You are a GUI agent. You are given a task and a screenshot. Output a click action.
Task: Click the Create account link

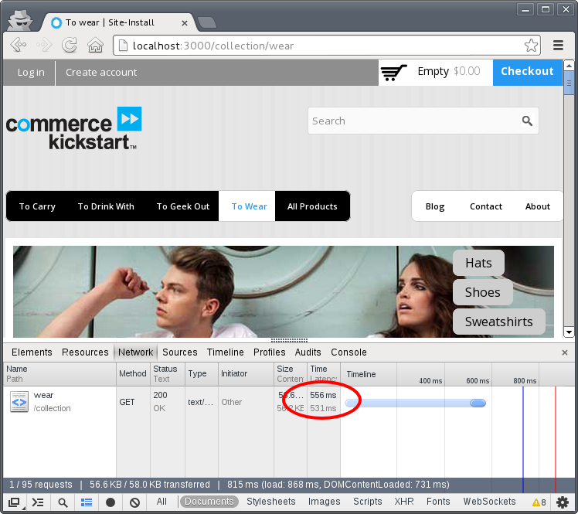click(x=101, y=73)
